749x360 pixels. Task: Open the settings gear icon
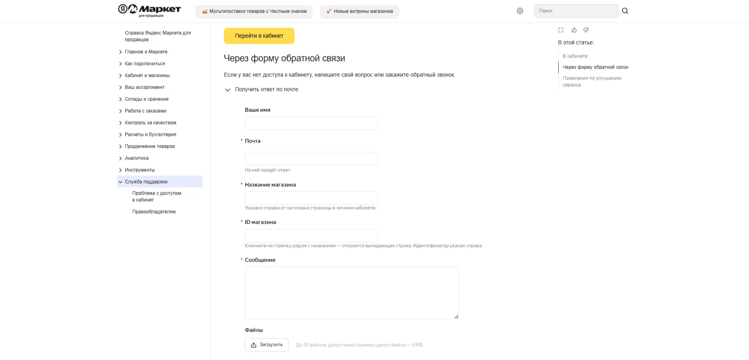pyautogui.click(x=520, y=11)
